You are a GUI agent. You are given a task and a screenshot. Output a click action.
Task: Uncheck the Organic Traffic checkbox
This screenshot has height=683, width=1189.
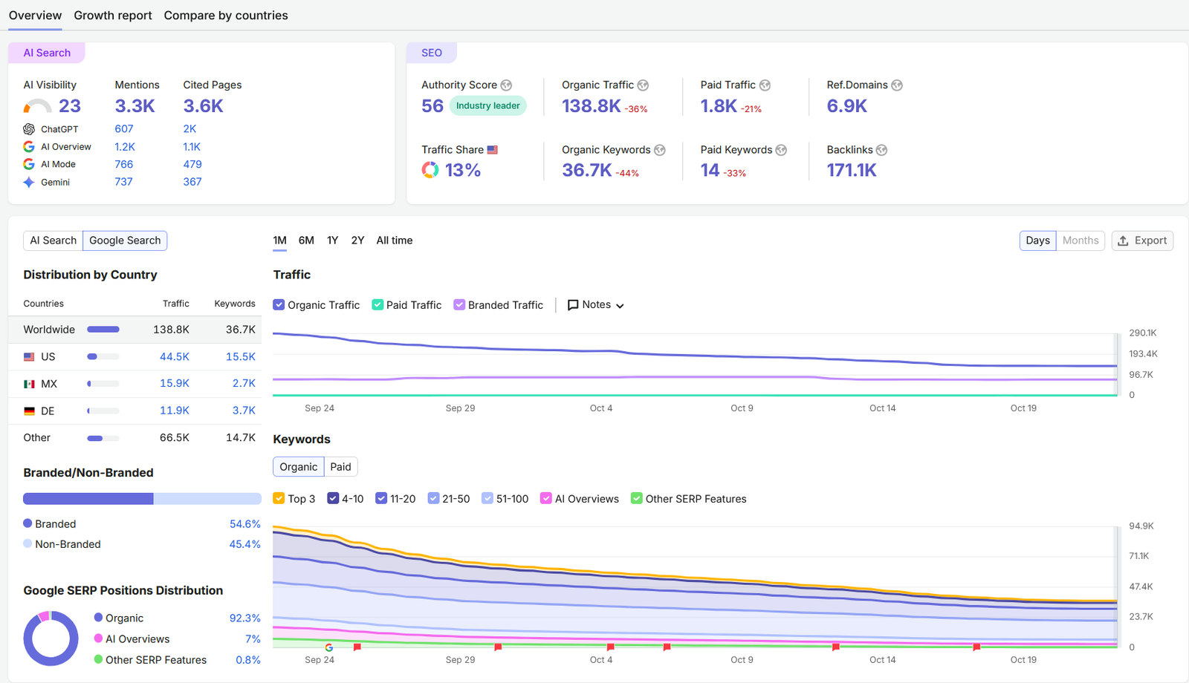tap(279, 305)
